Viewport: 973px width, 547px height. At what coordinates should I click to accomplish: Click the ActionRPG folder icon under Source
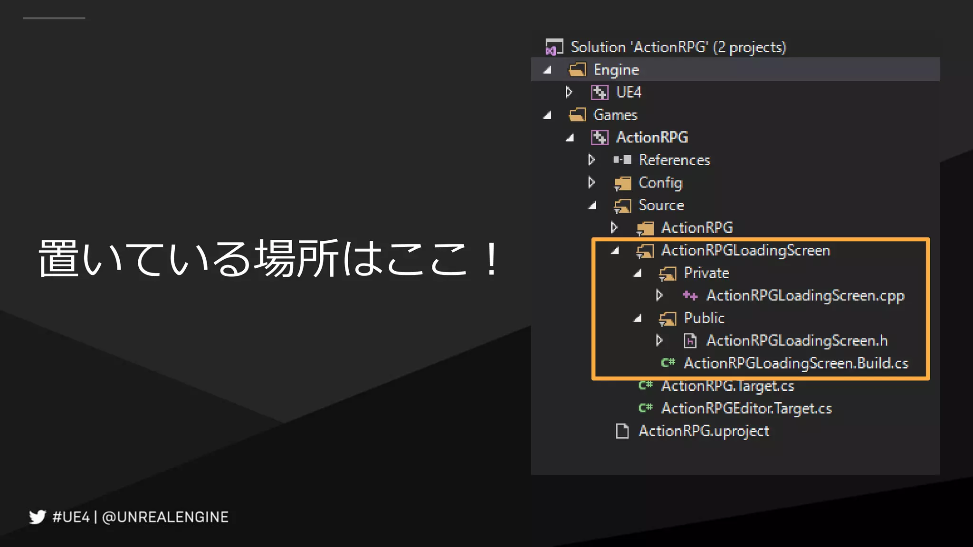click(645, 228)
